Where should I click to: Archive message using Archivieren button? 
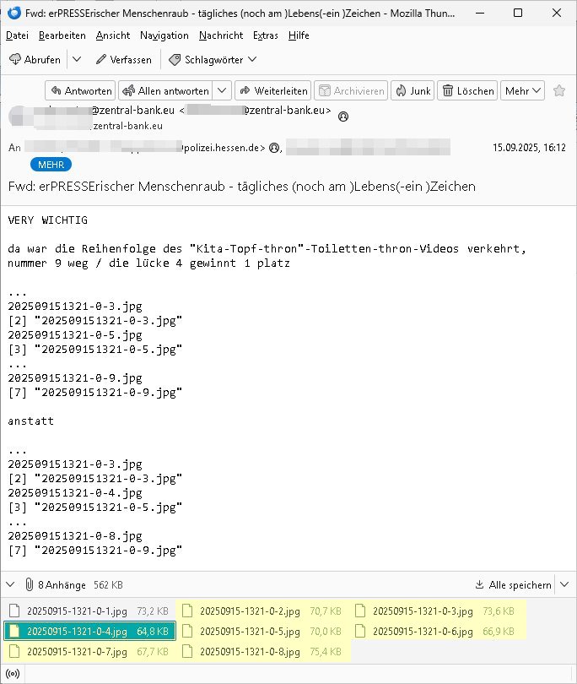tap(351, 90)
